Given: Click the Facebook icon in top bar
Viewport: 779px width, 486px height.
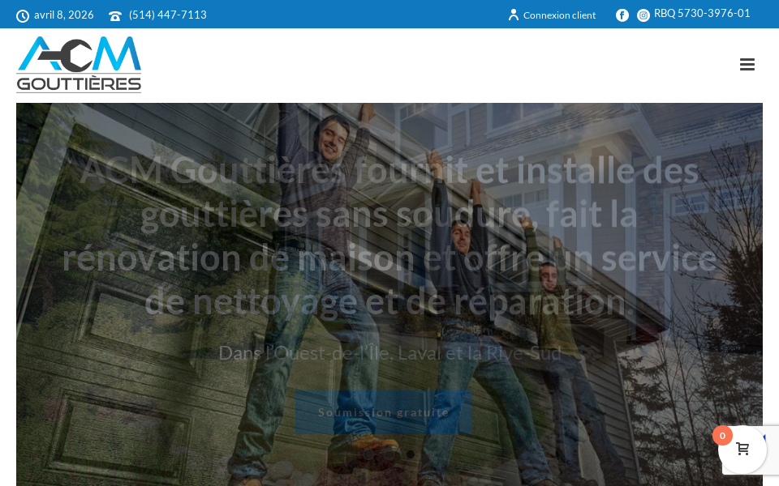Looking at the screenshot, I should 622,15.
